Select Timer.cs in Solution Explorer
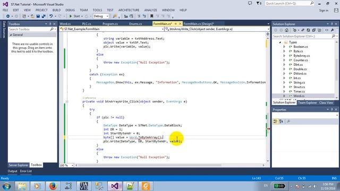This screenshot has width=340, height=191. point(299,91)
